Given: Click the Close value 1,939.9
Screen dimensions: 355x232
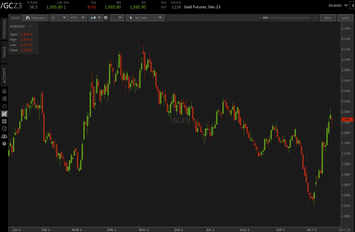Looking at the screenshot, I should coord(27,50).
